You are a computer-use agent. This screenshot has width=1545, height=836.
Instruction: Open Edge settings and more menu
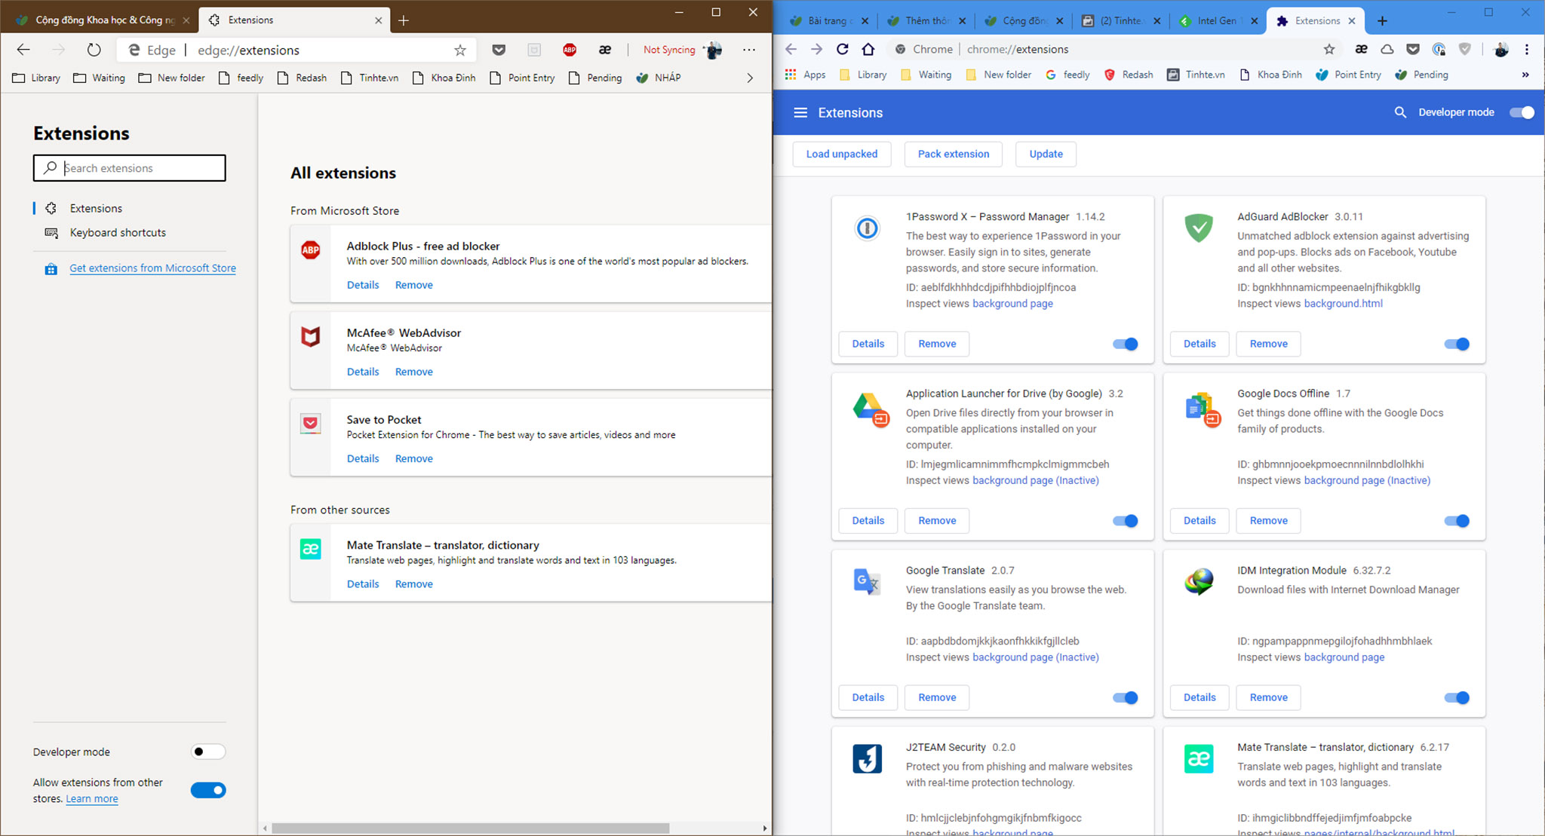pyautogui.click(x=749, y=50)
